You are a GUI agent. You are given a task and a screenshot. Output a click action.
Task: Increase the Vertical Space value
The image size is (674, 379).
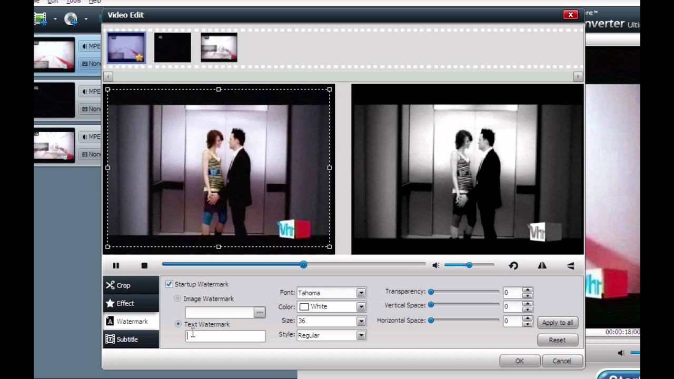tap(527, 304)
